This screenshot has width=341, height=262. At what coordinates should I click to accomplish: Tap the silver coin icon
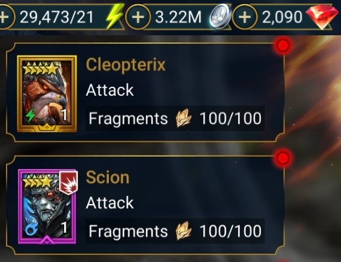[x=220, y=17]
